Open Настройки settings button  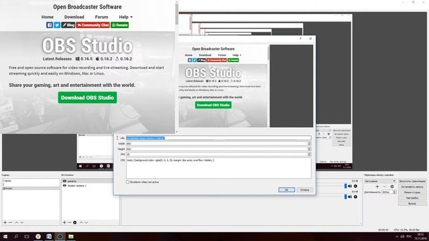[412, 198]
